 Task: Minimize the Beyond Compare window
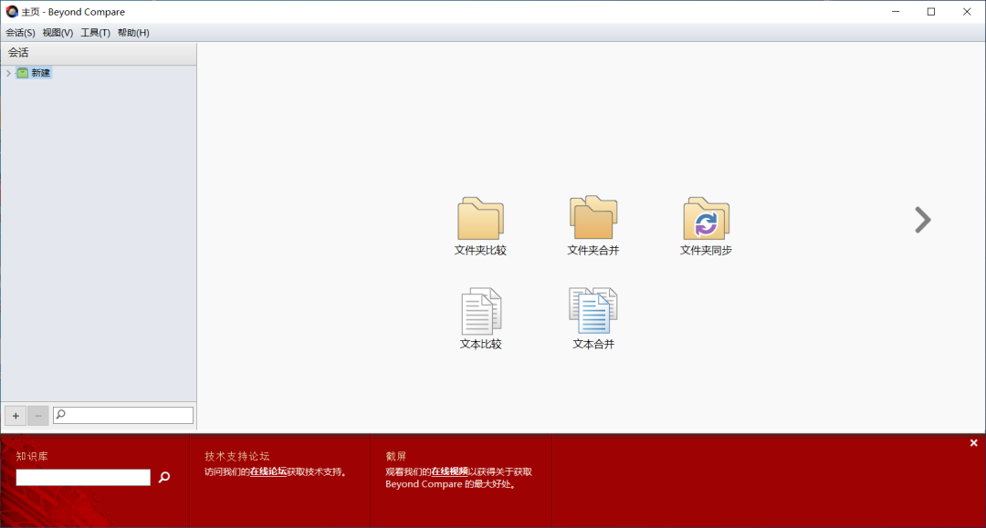click(x=896, y=11)
